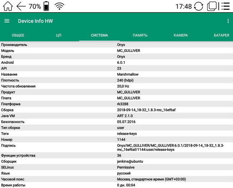Screen dimensions: 233x188
Task: Tap the Home icon in status bar
Action: tap(8, 6)
